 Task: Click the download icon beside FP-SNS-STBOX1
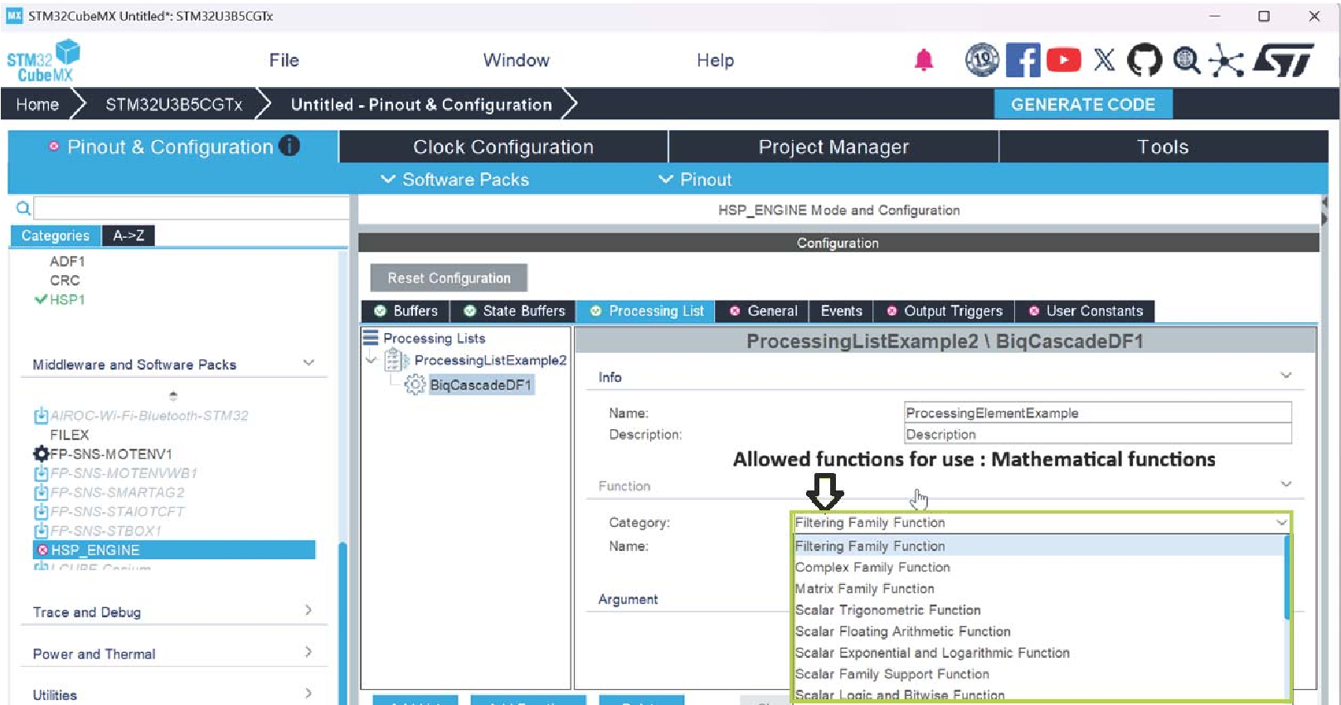(41, 530)
